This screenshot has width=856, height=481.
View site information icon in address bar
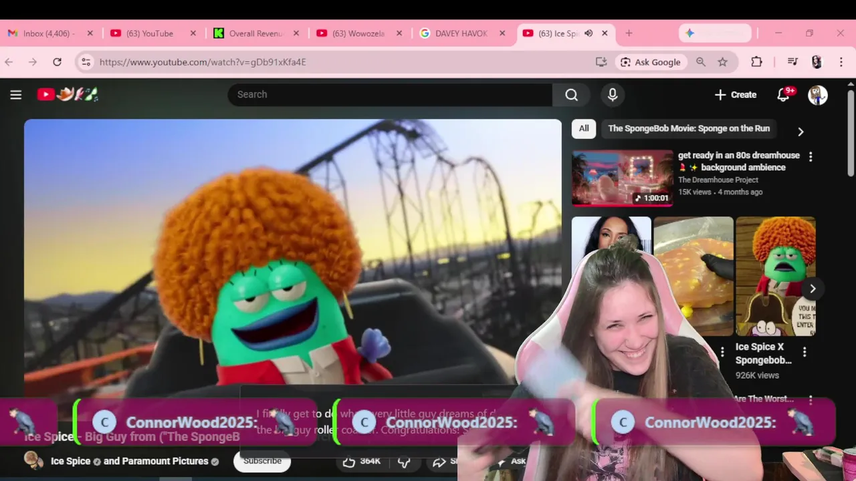click(86, 62)
